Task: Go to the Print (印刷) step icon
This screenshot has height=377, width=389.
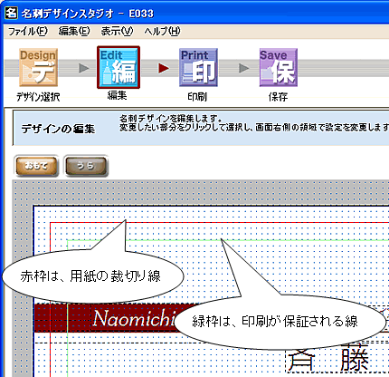Action: (x=198, y=68)
